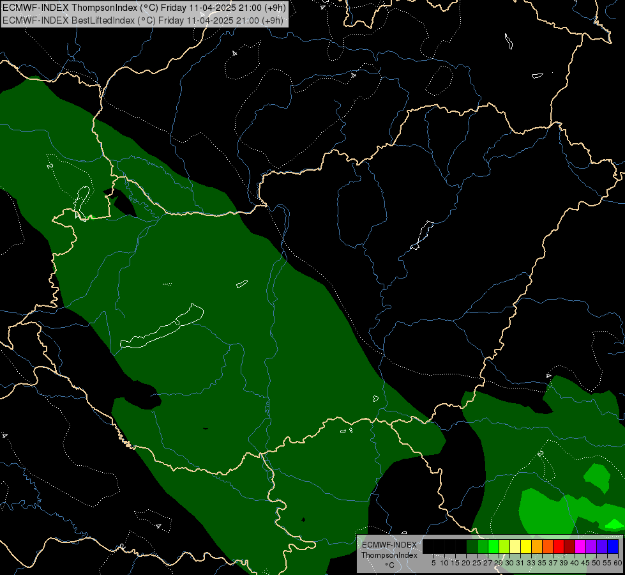Click the purple 45-50 legend swatch

[x=592, y=547]
